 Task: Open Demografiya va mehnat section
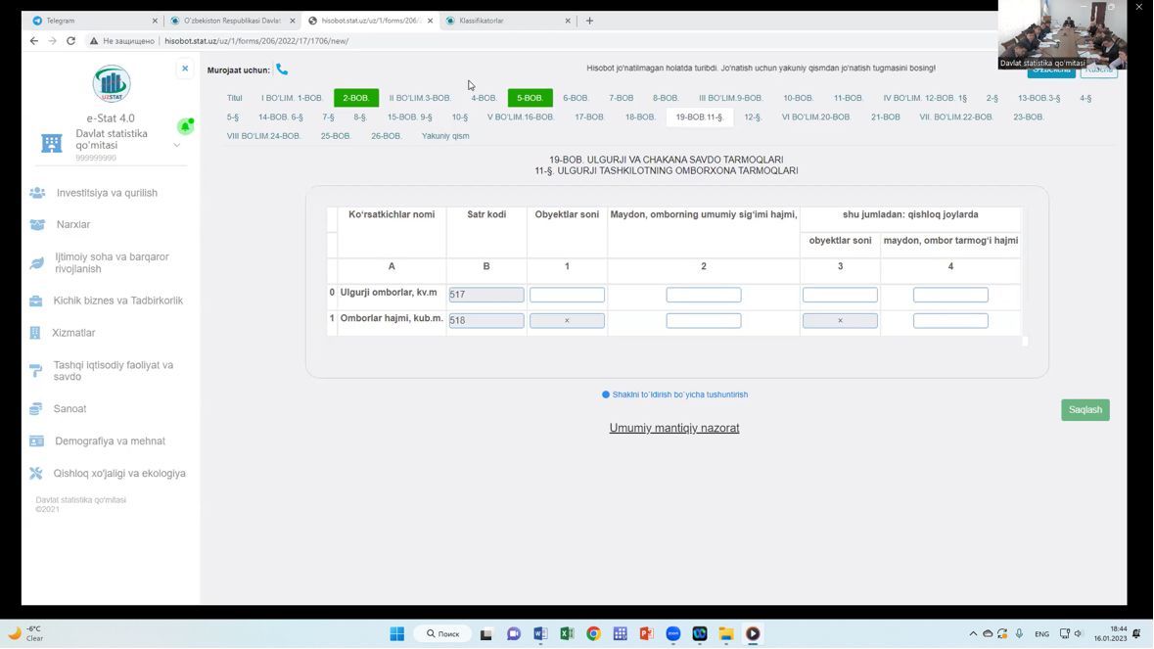(x=110, y=441)
